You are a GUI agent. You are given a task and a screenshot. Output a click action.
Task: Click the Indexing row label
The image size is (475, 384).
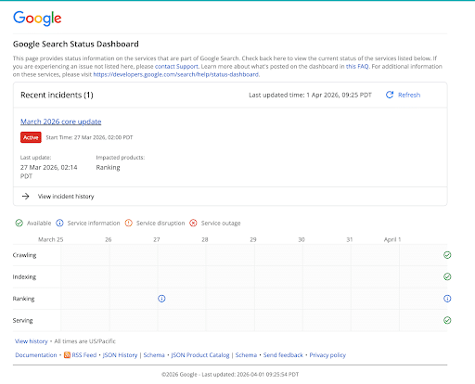24,276
